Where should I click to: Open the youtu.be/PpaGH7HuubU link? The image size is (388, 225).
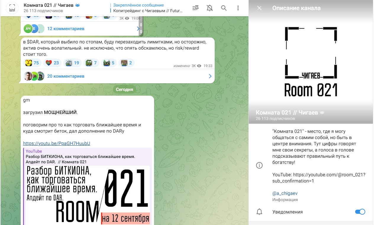click(56, 143)
